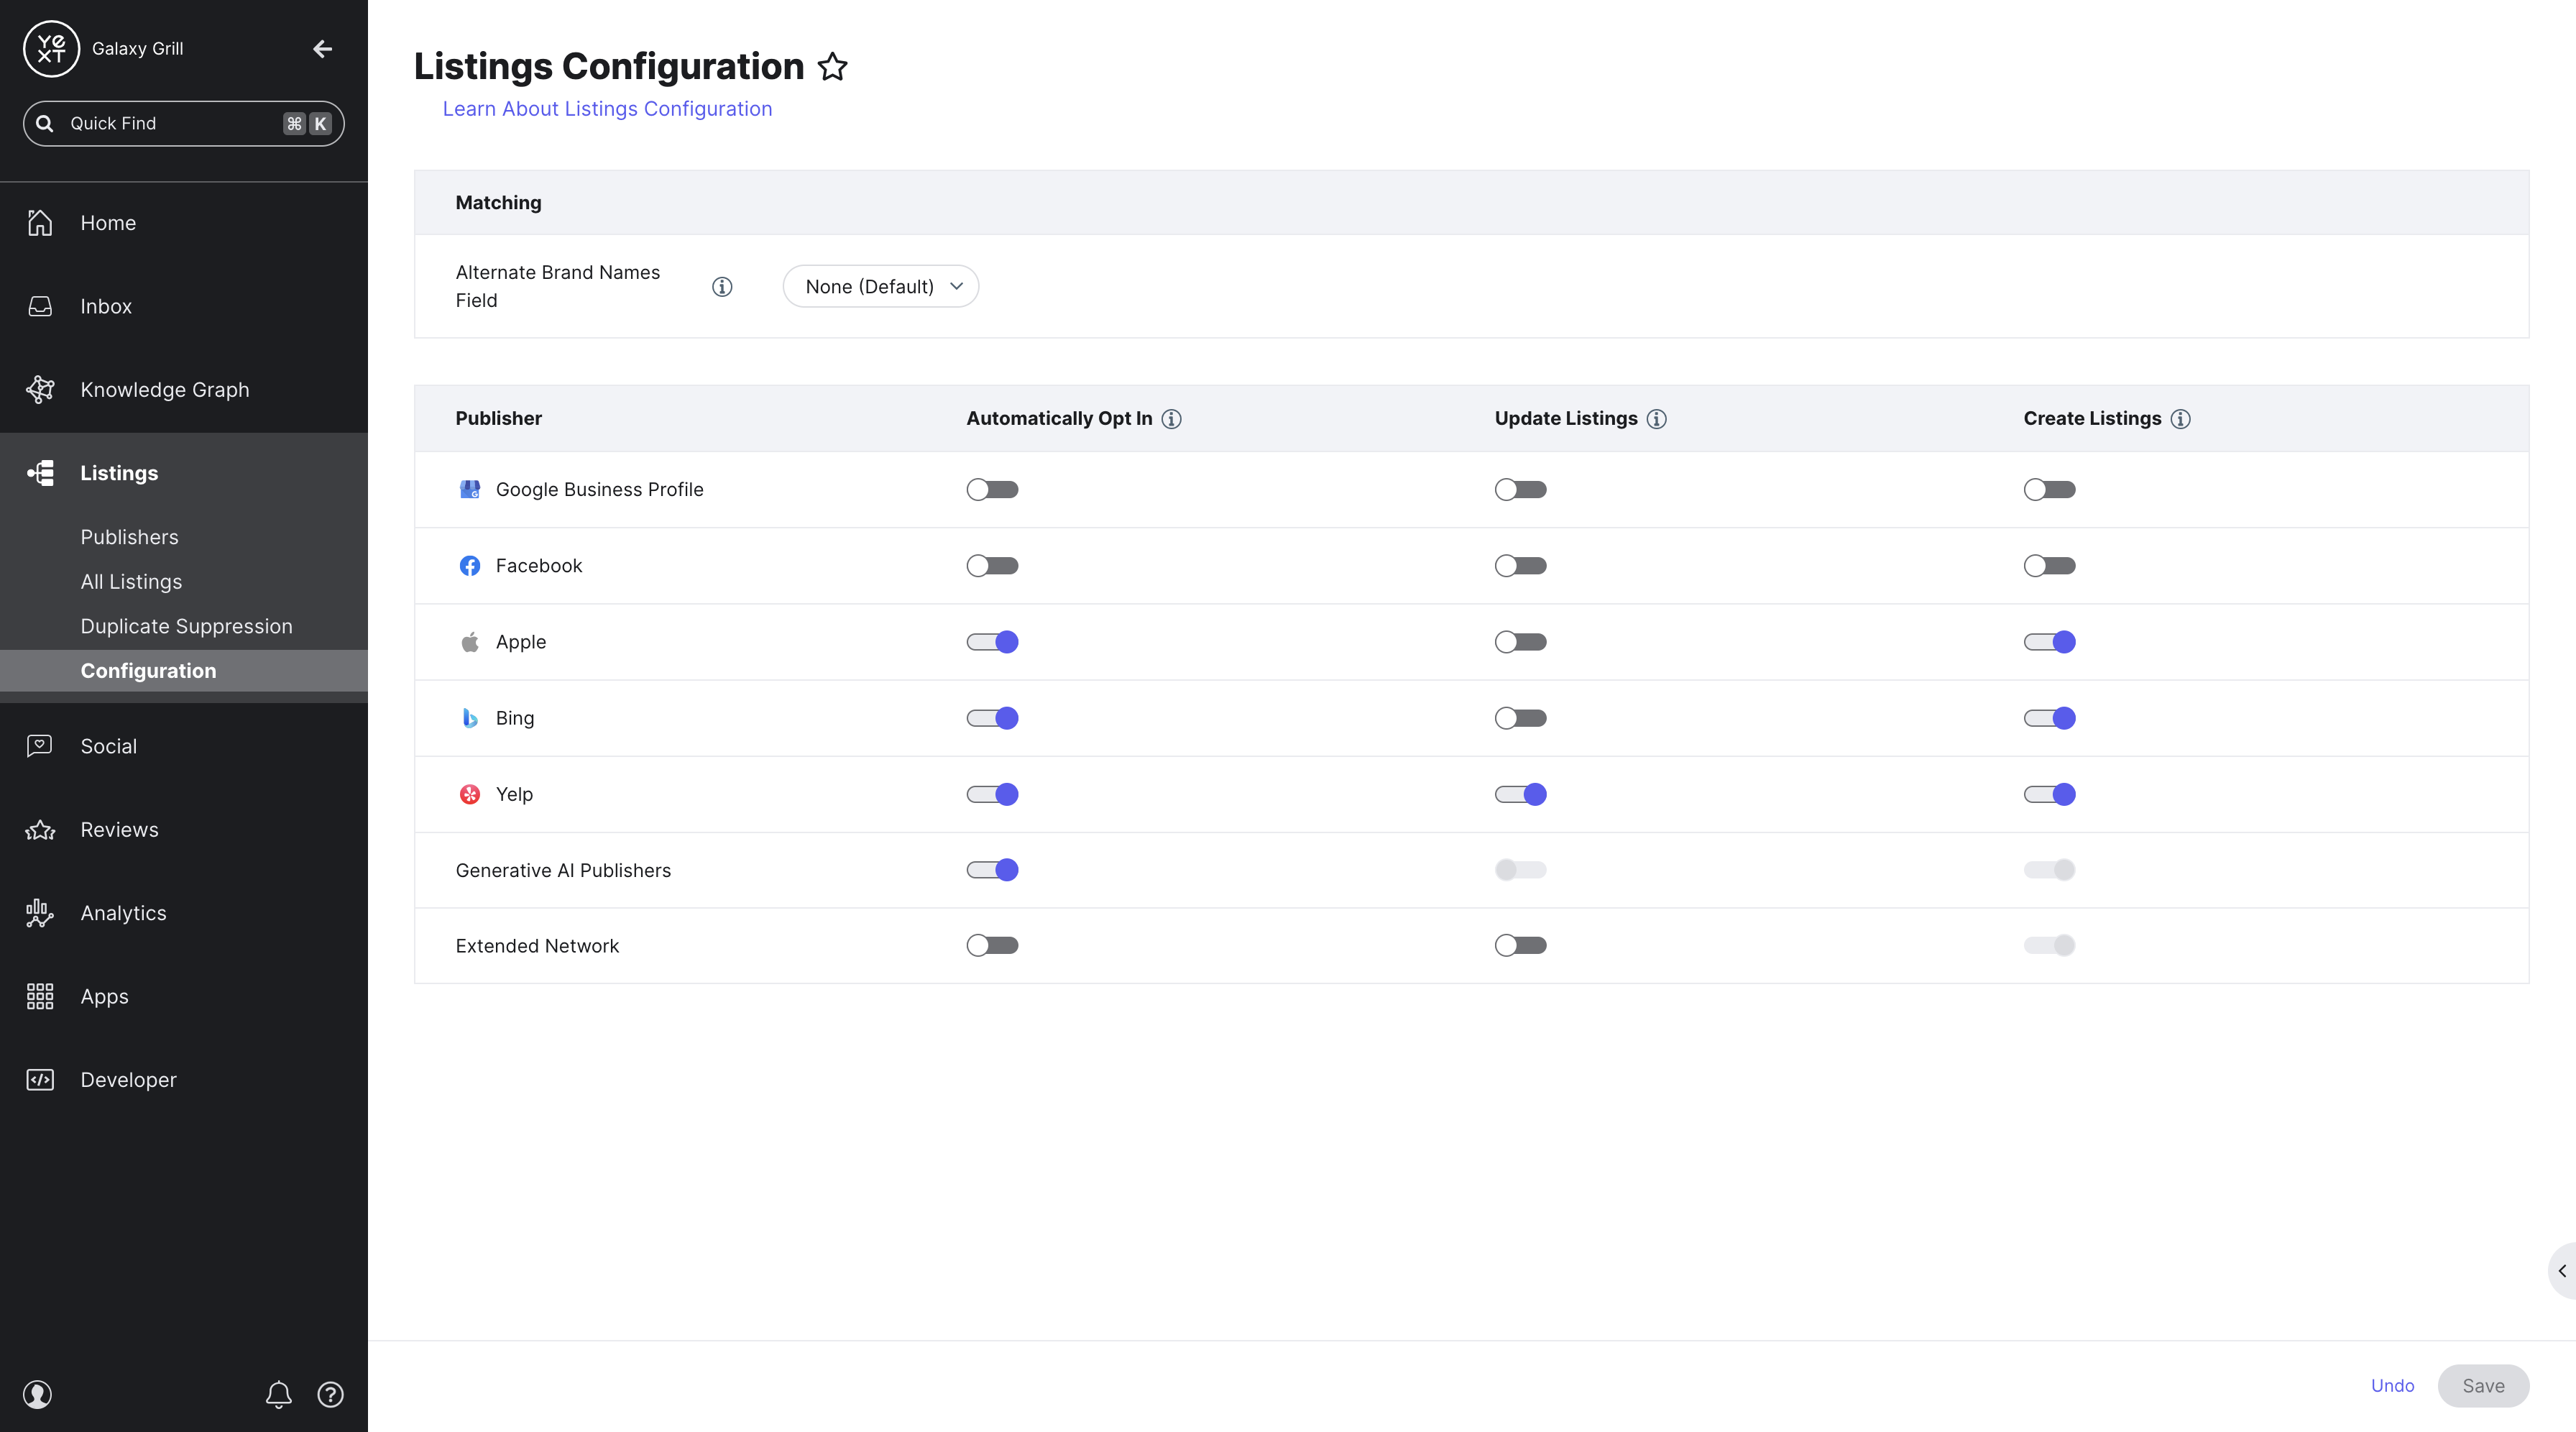Open the notifications bell
The height and width of the screenshot is (1432, 2576).
(278, 1394)
